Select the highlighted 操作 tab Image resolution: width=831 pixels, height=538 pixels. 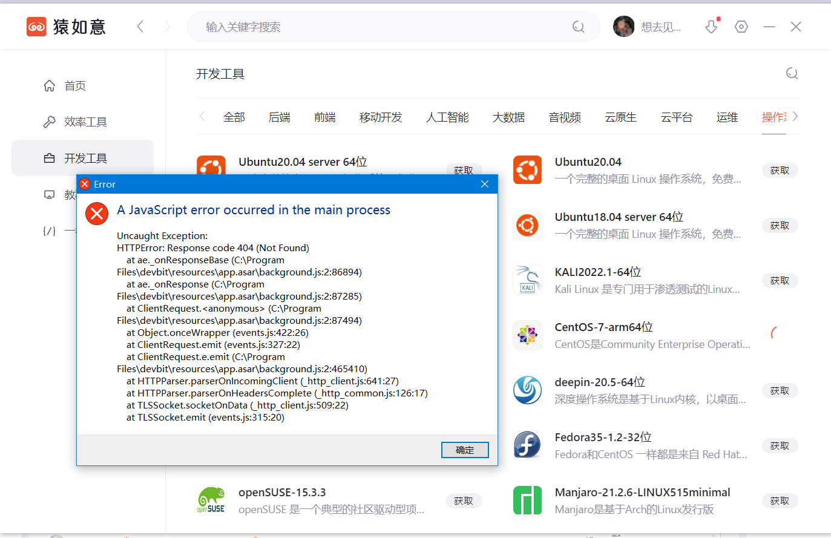774,117
